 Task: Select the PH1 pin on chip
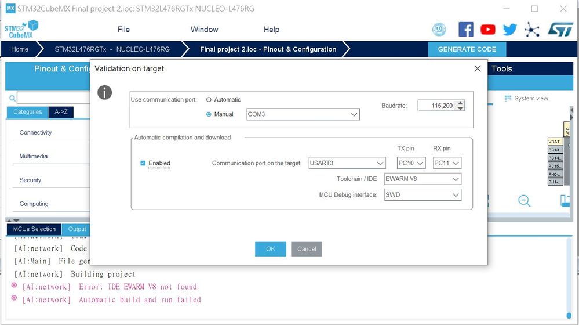click(555, 182)
